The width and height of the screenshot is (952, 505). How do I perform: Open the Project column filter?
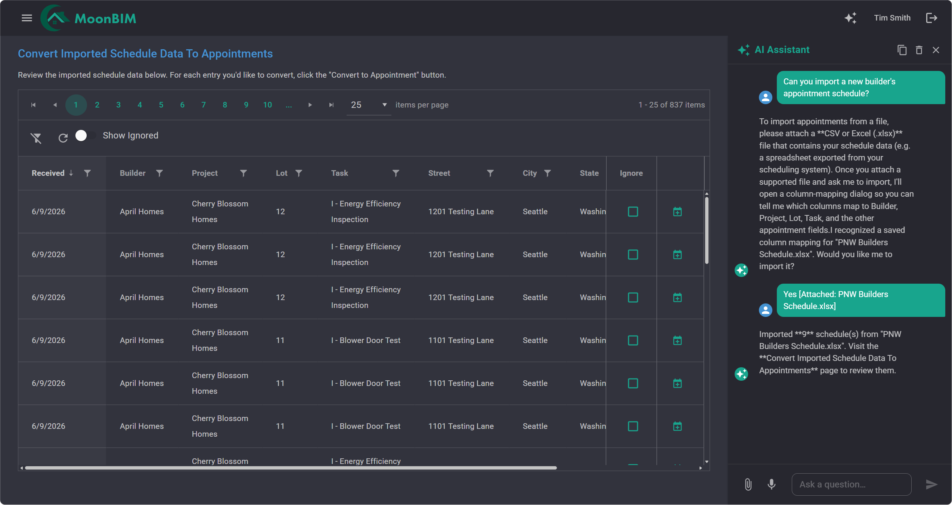(x=244, y=173)
